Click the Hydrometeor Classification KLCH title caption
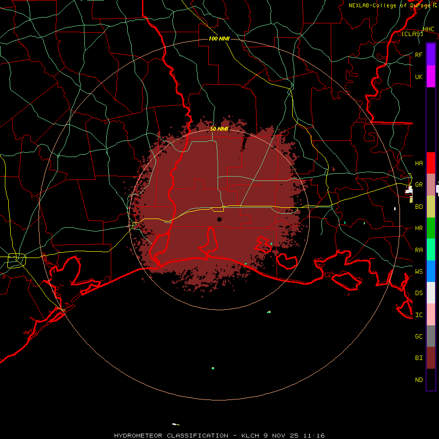This screenshot has width=439, height=439. [219, 436]
